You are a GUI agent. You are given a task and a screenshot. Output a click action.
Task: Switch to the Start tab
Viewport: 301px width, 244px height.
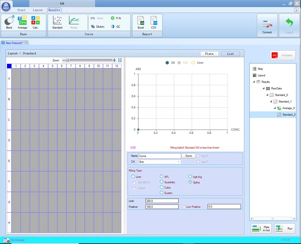pyautogui.click(x=21, y=10)
